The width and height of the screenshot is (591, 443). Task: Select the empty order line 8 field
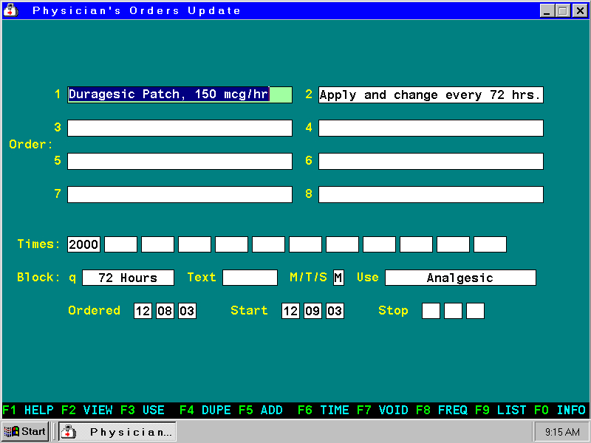(431, 194)
